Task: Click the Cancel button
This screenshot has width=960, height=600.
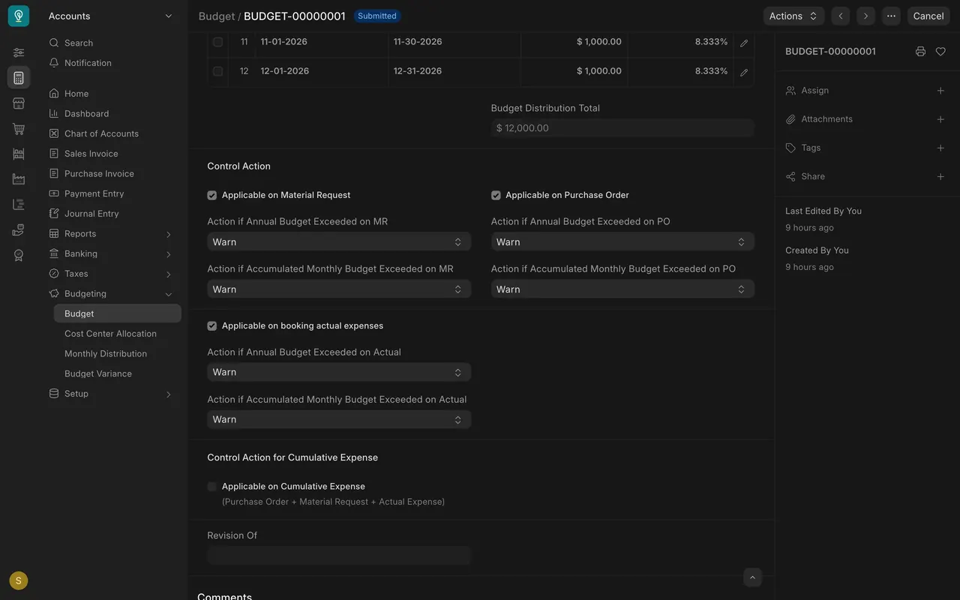Action: point(928,16)
